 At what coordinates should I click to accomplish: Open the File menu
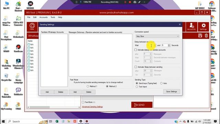coord(29,17)
